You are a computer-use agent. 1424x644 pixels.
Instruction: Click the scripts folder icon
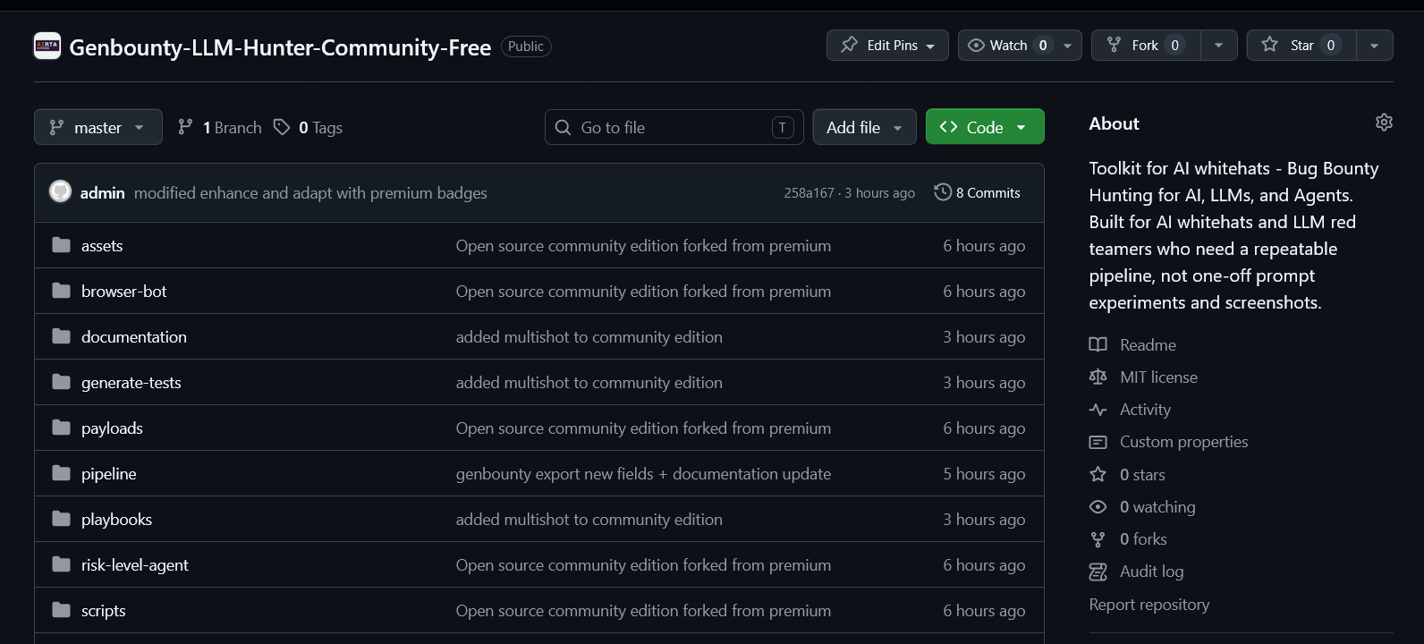61,610
